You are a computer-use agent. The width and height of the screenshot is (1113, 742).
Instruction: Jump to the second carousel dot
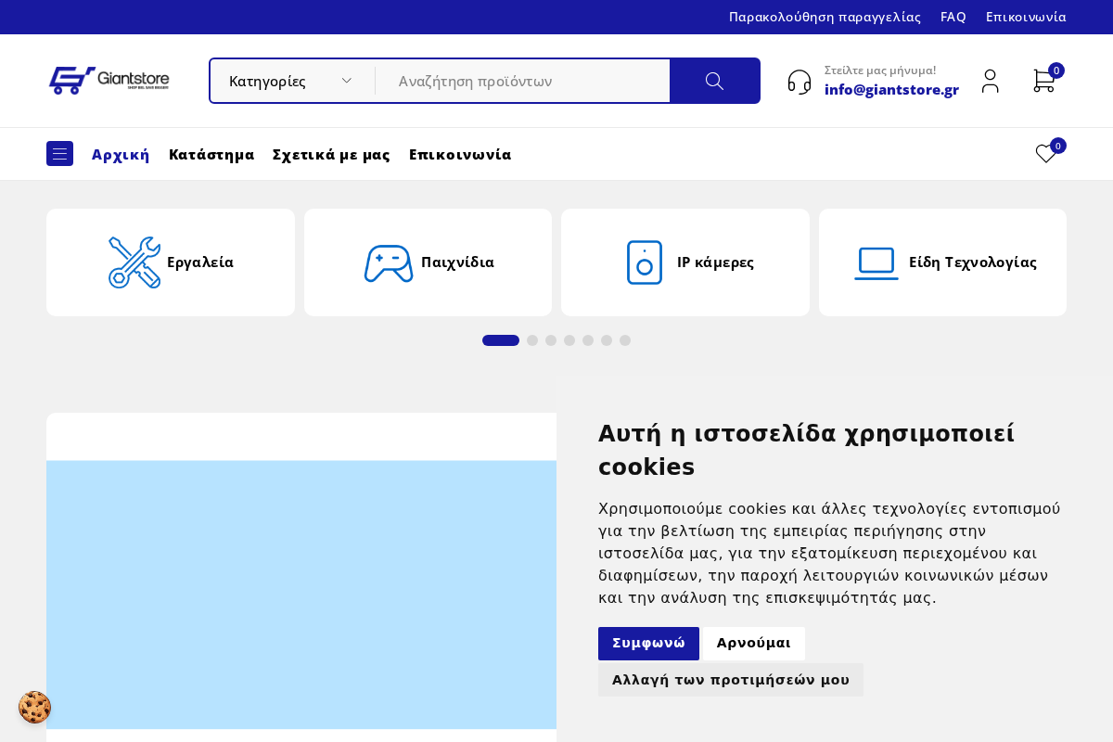pos(532,340)
